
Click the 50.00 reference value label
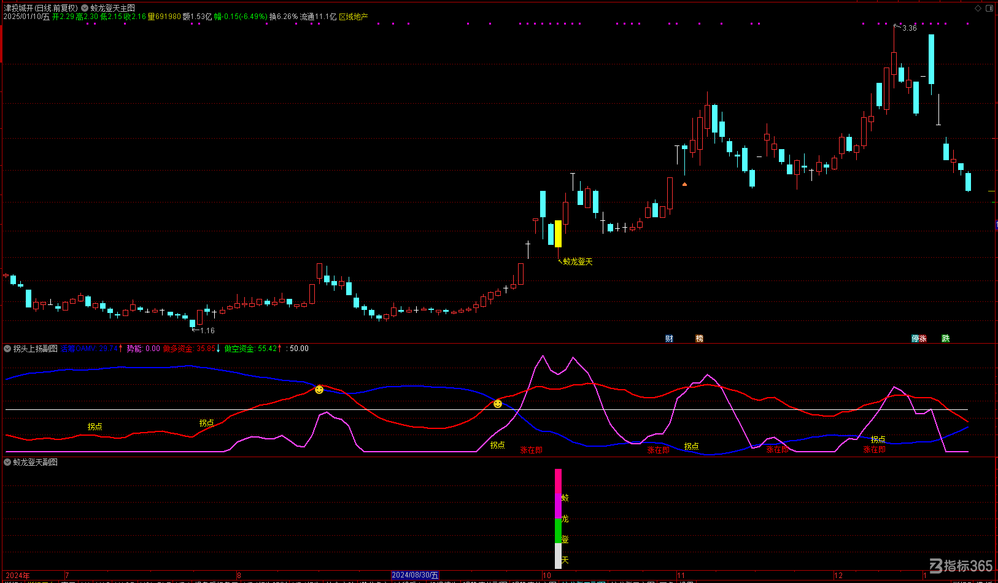[x=299, y=349]
